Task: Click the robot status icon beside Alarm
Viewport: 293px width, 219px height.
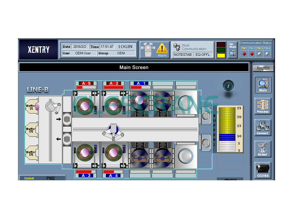Action: (148, 50)
